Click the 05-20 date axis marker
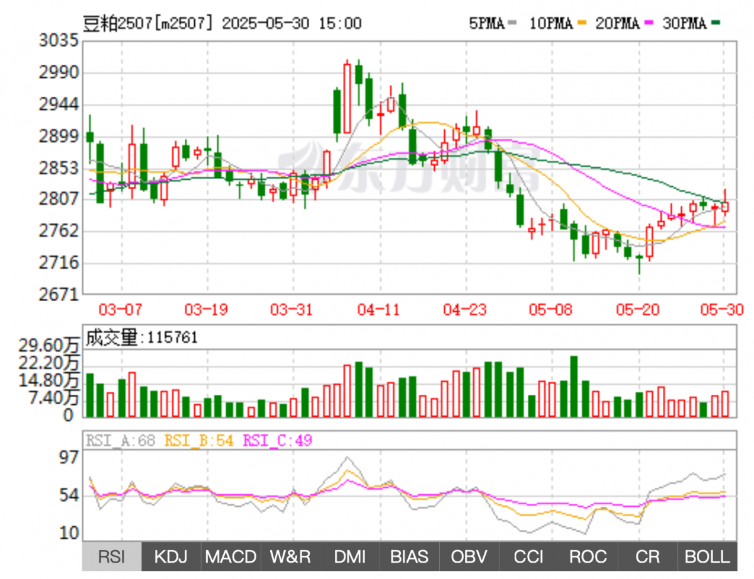 [x=638, y=309]
